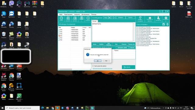Confirm clearing the list with Да button

click(97, 61)
